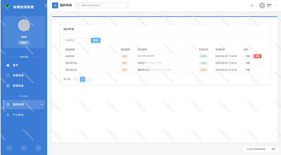Open notifications via the bell icon
This screenshot has width=281, height=155.
pyautogui.click(x=252, y=5)
